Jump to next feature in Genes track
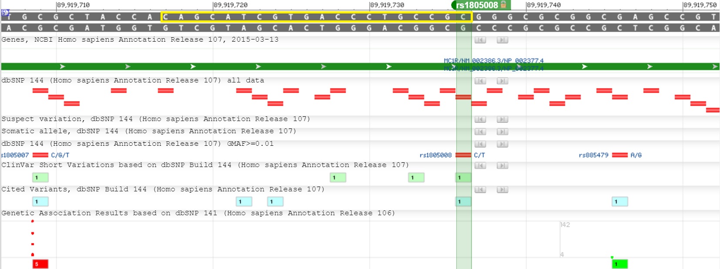Screen dimensions: 720x269 (502, 40)
